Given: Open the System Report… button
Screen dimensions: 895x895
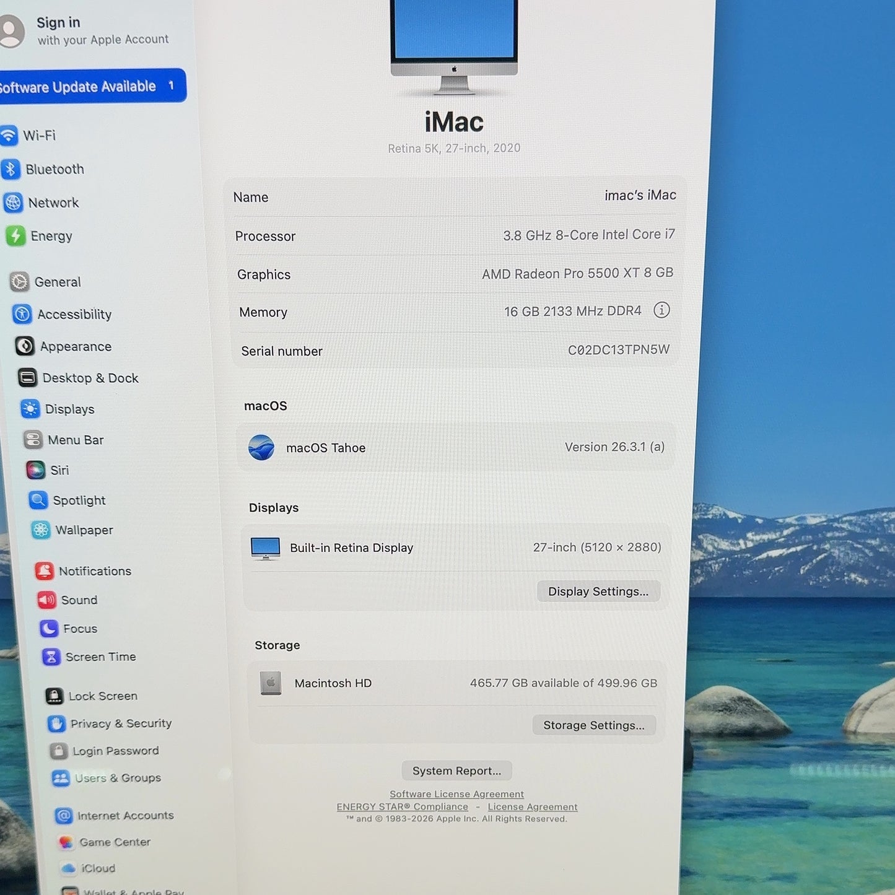Looking at the screenshot, I should pyautogui.click(x=457, y=771).
